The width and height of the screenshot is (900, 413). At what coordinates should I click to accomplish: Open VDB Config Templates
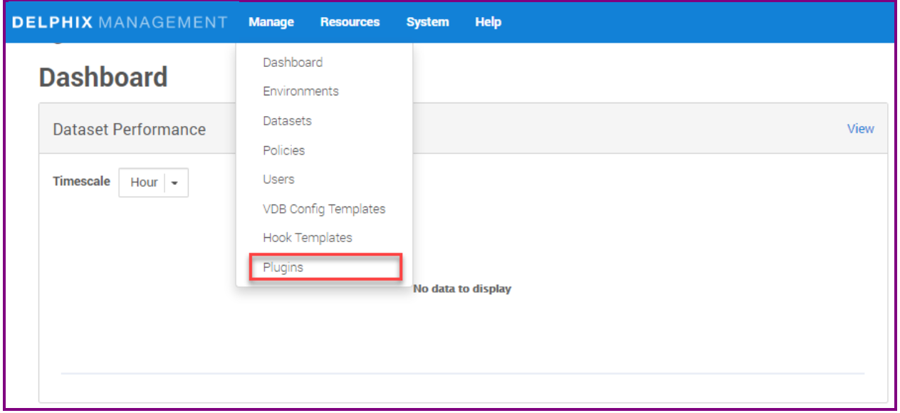pyautogui.click(x=324, y=209)
